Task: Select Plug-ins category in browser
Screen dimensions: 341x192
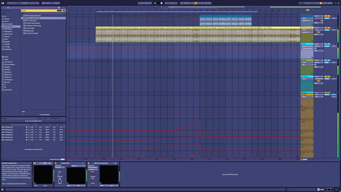Action: 7,37
